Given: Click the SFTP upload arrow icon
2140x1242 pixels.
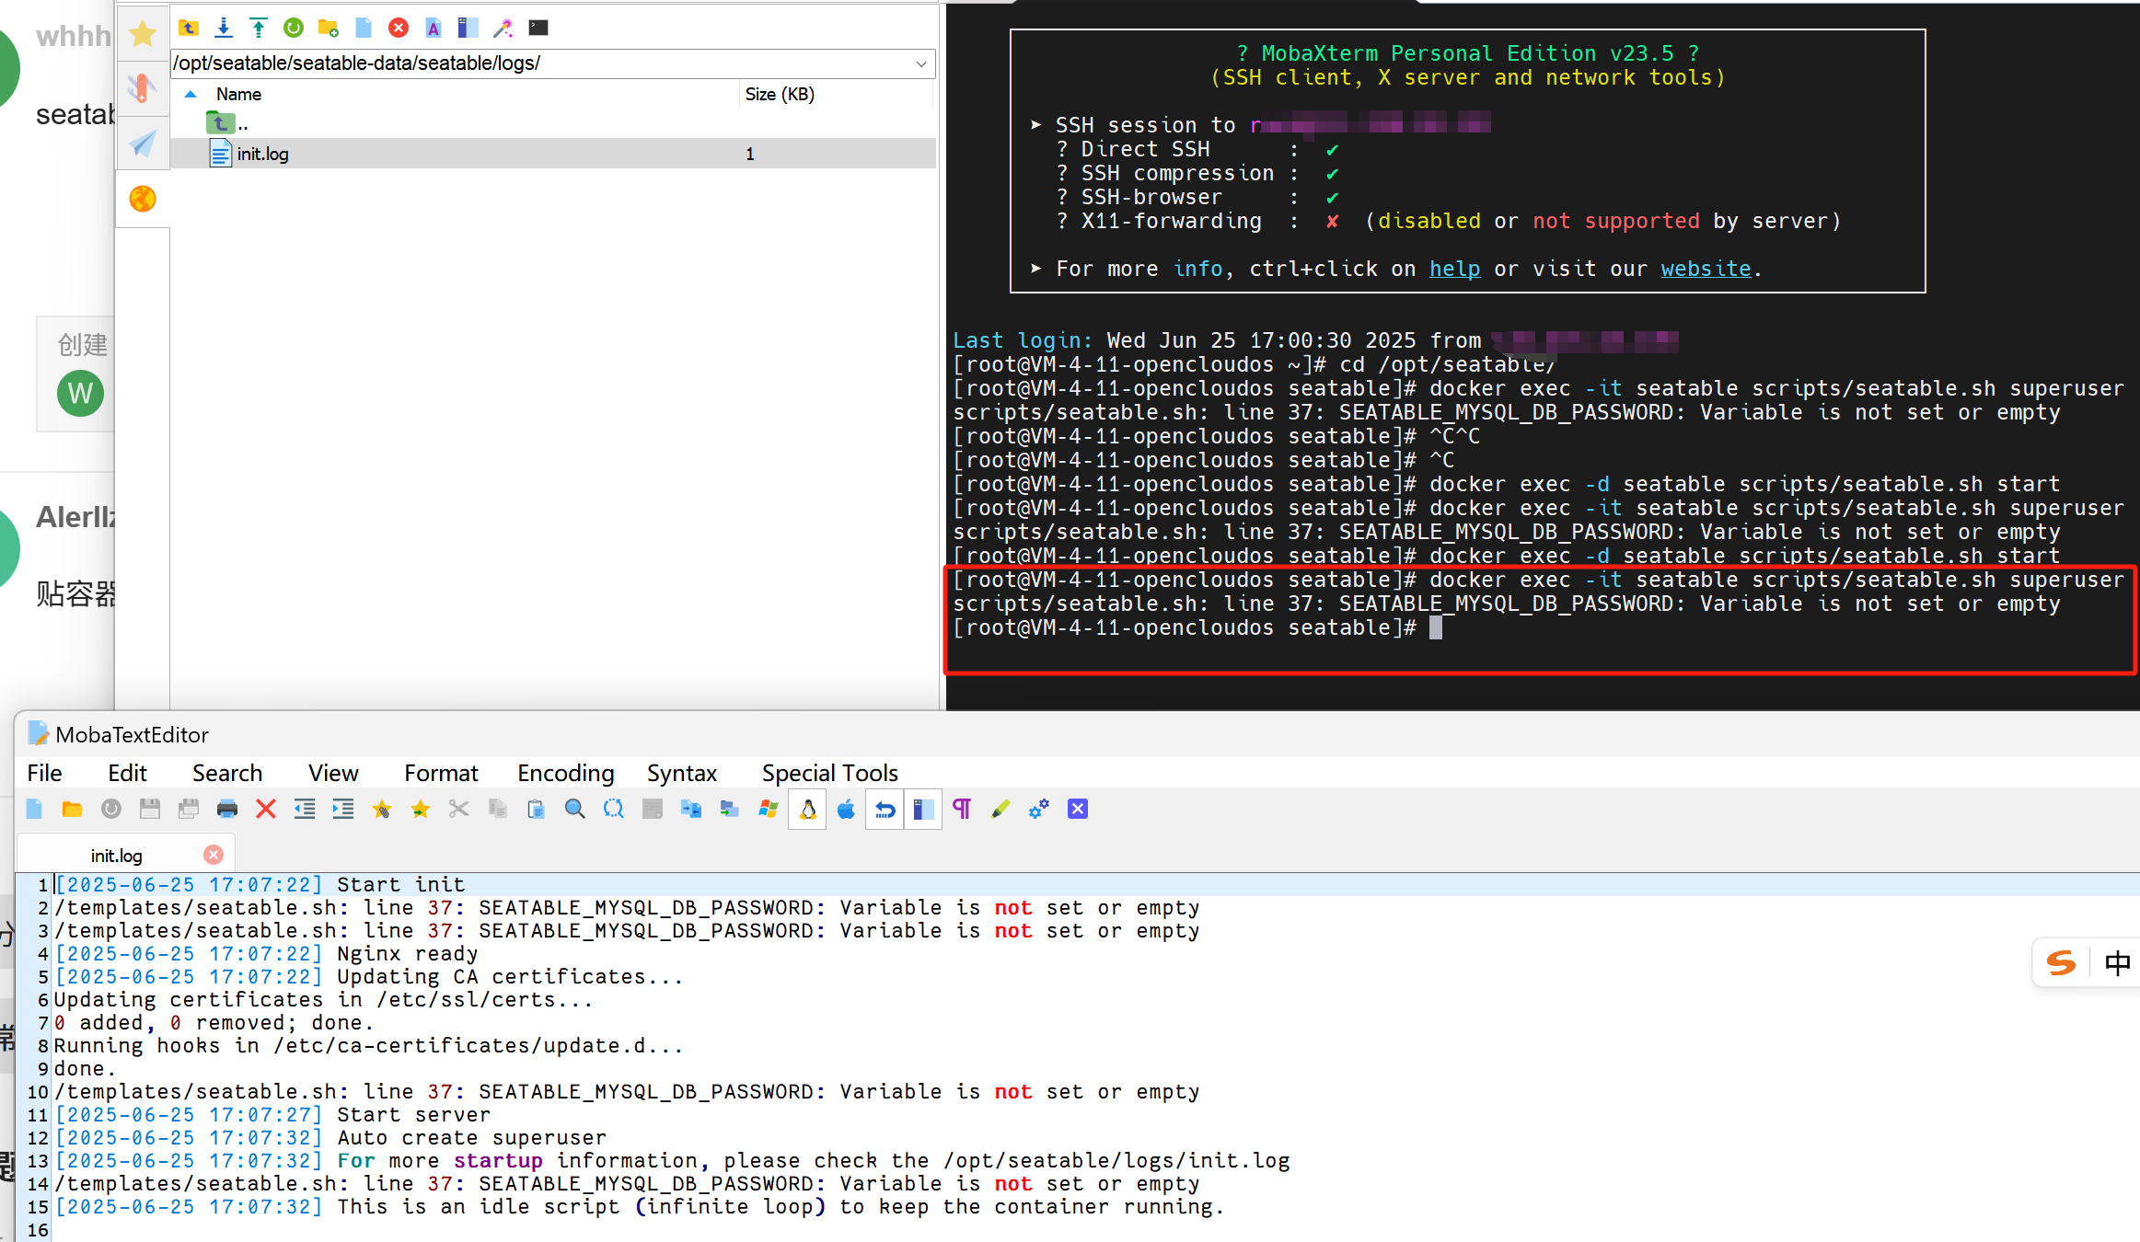Looking at the screenshot, I should [259, 28].
